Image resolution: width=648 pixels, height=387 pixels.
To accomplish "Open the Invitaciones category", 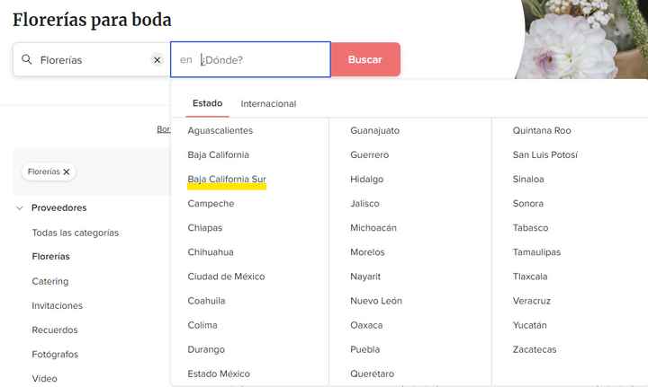I will tap(58, 306).
